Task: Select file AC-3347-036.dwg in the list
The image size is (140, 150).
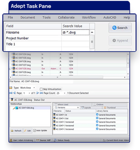Action: click(23, 61)
